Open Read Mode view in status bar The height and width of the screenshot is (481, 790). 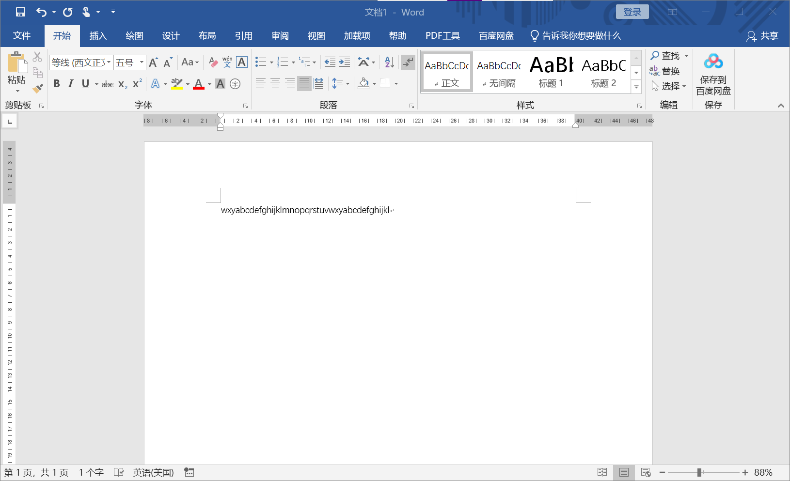pyautogui.click(x=602, y=472)
